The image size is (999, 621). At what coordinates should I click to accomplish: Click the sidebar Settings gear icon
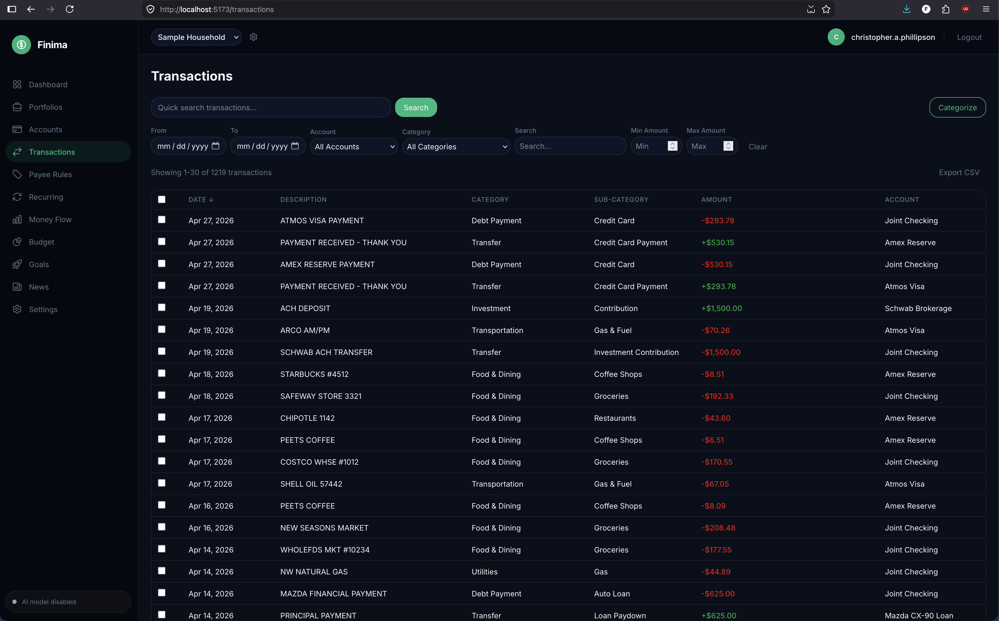tap(17, 309)
